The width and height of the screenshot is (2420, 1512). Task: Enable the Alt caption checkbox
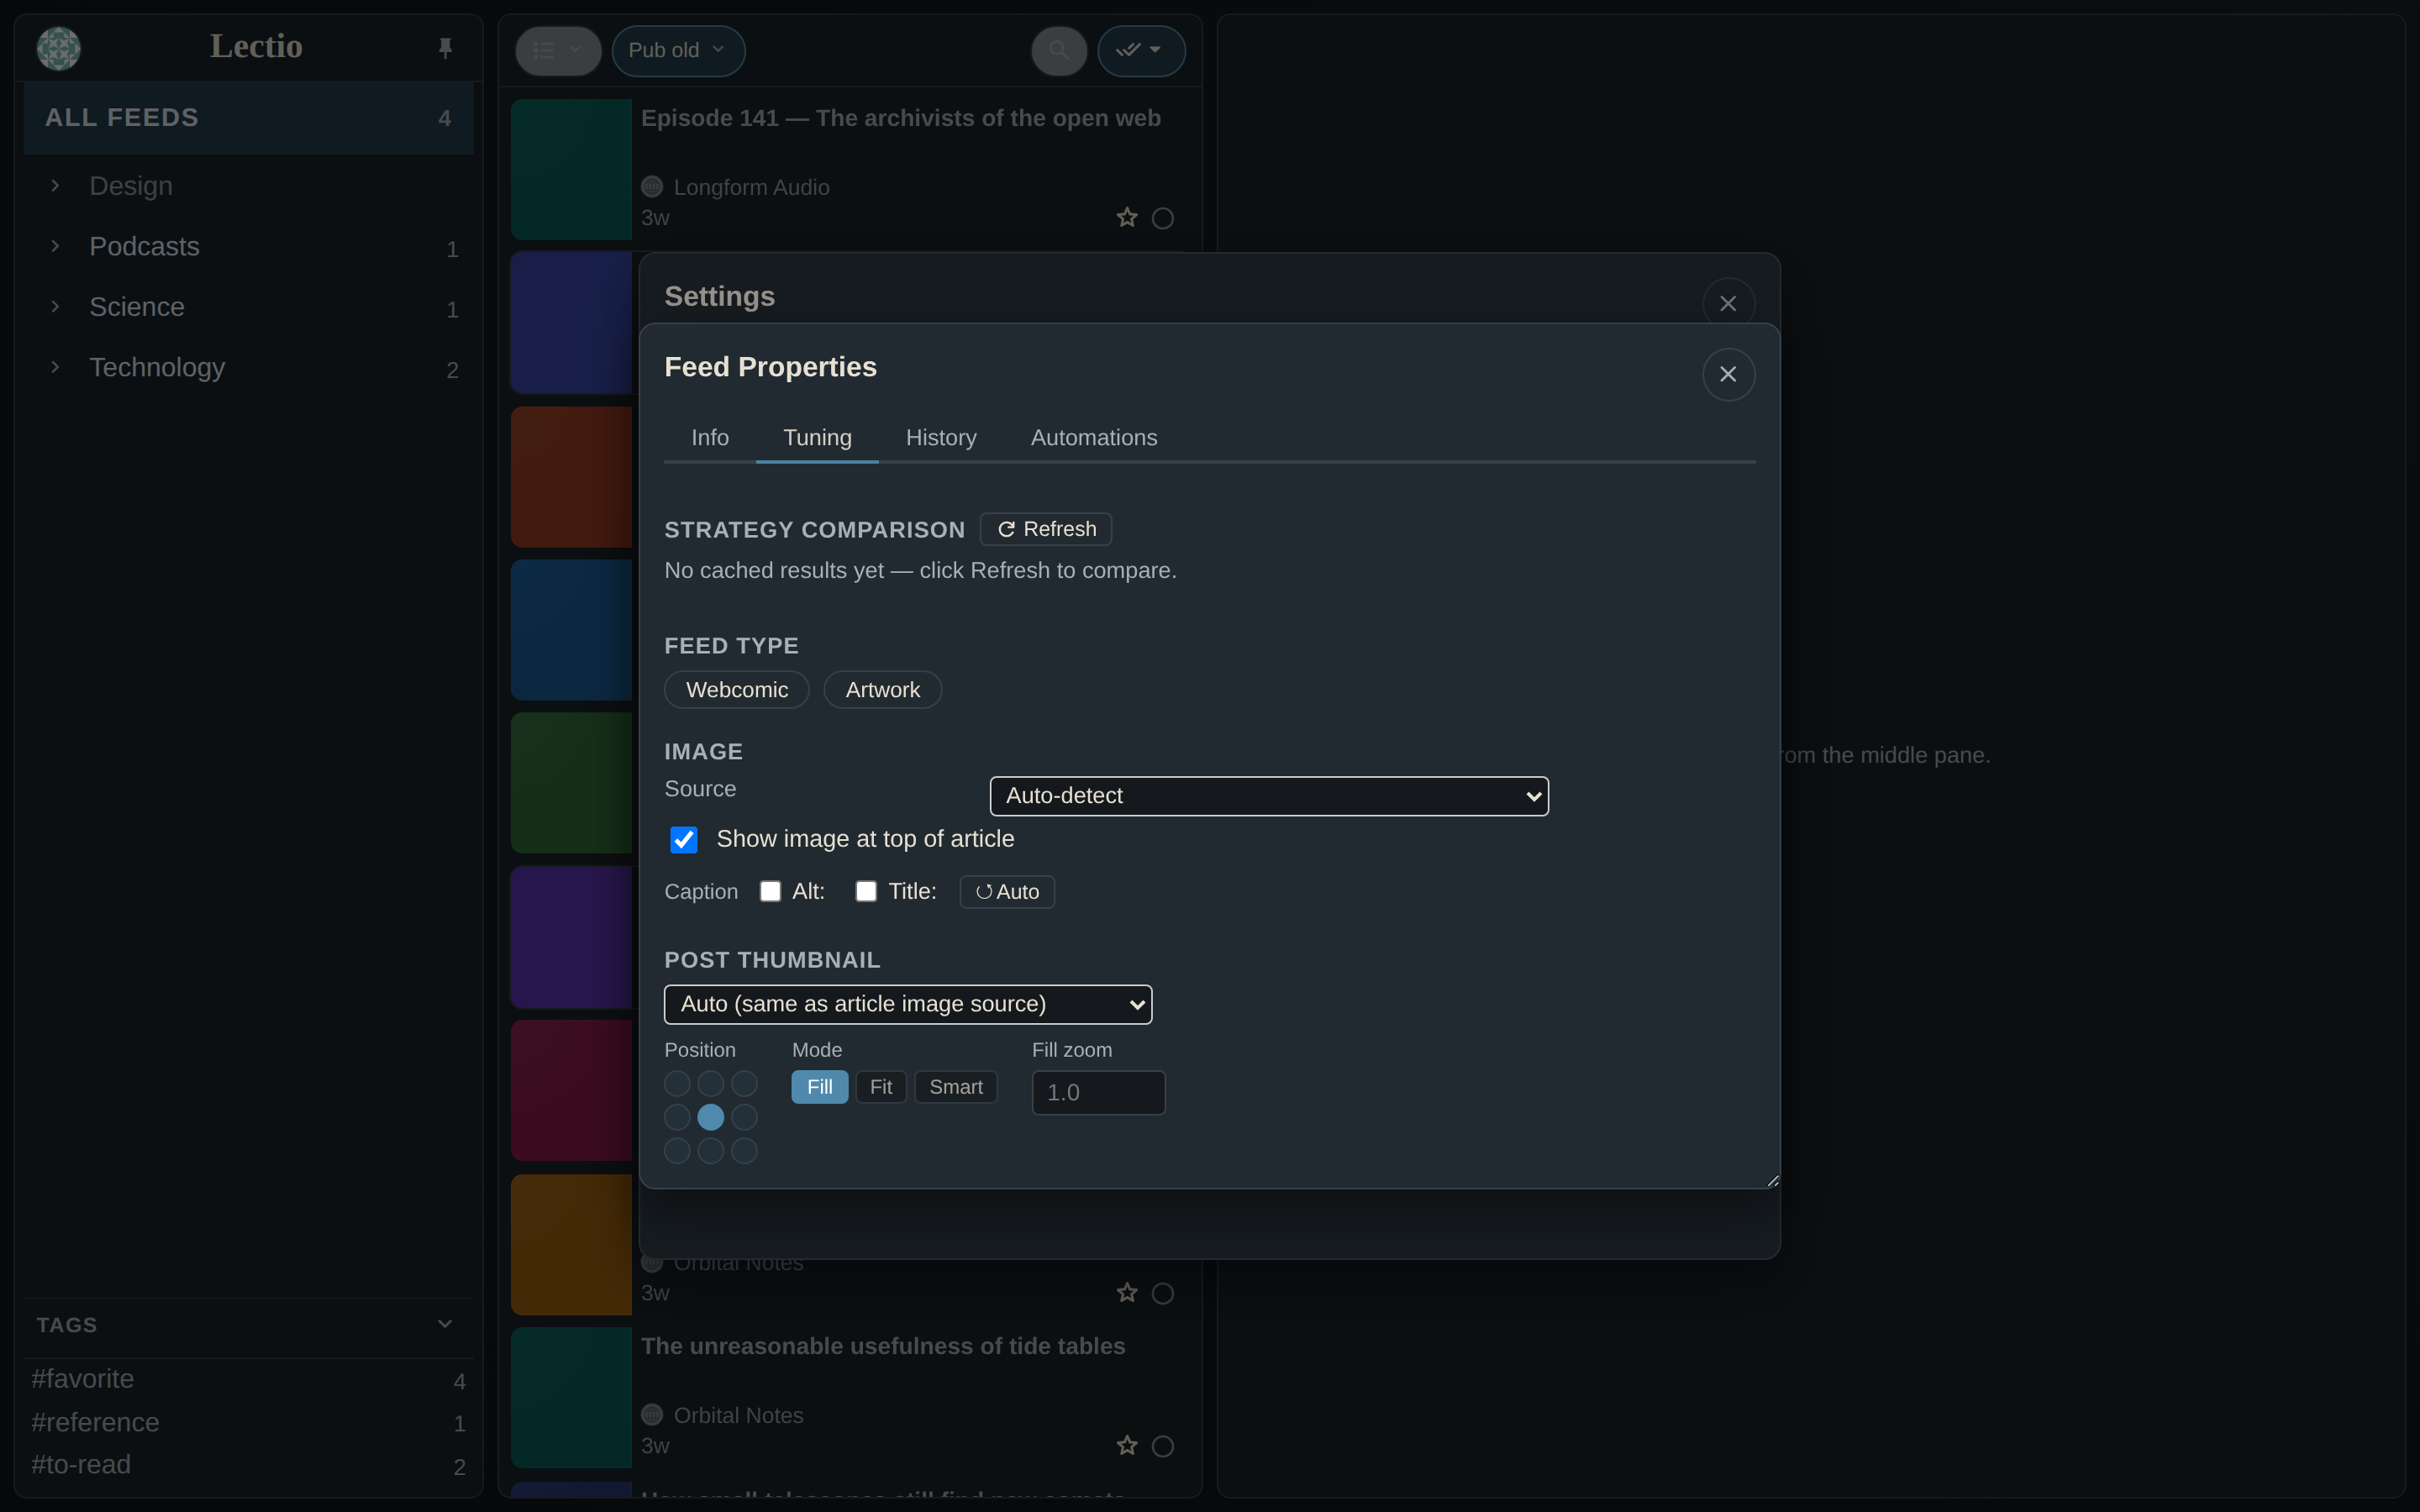click(770, 891)
